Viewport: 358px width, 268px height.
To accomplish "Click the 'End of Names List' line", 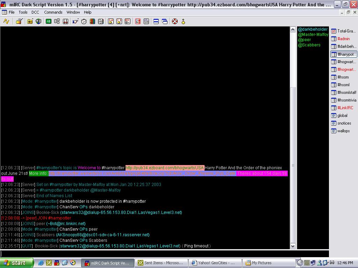I will (36, 196).
